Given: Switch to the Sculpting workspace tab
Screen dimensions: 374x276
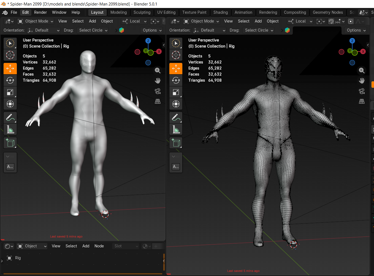Looking at the screenshot, I should 142,12.
